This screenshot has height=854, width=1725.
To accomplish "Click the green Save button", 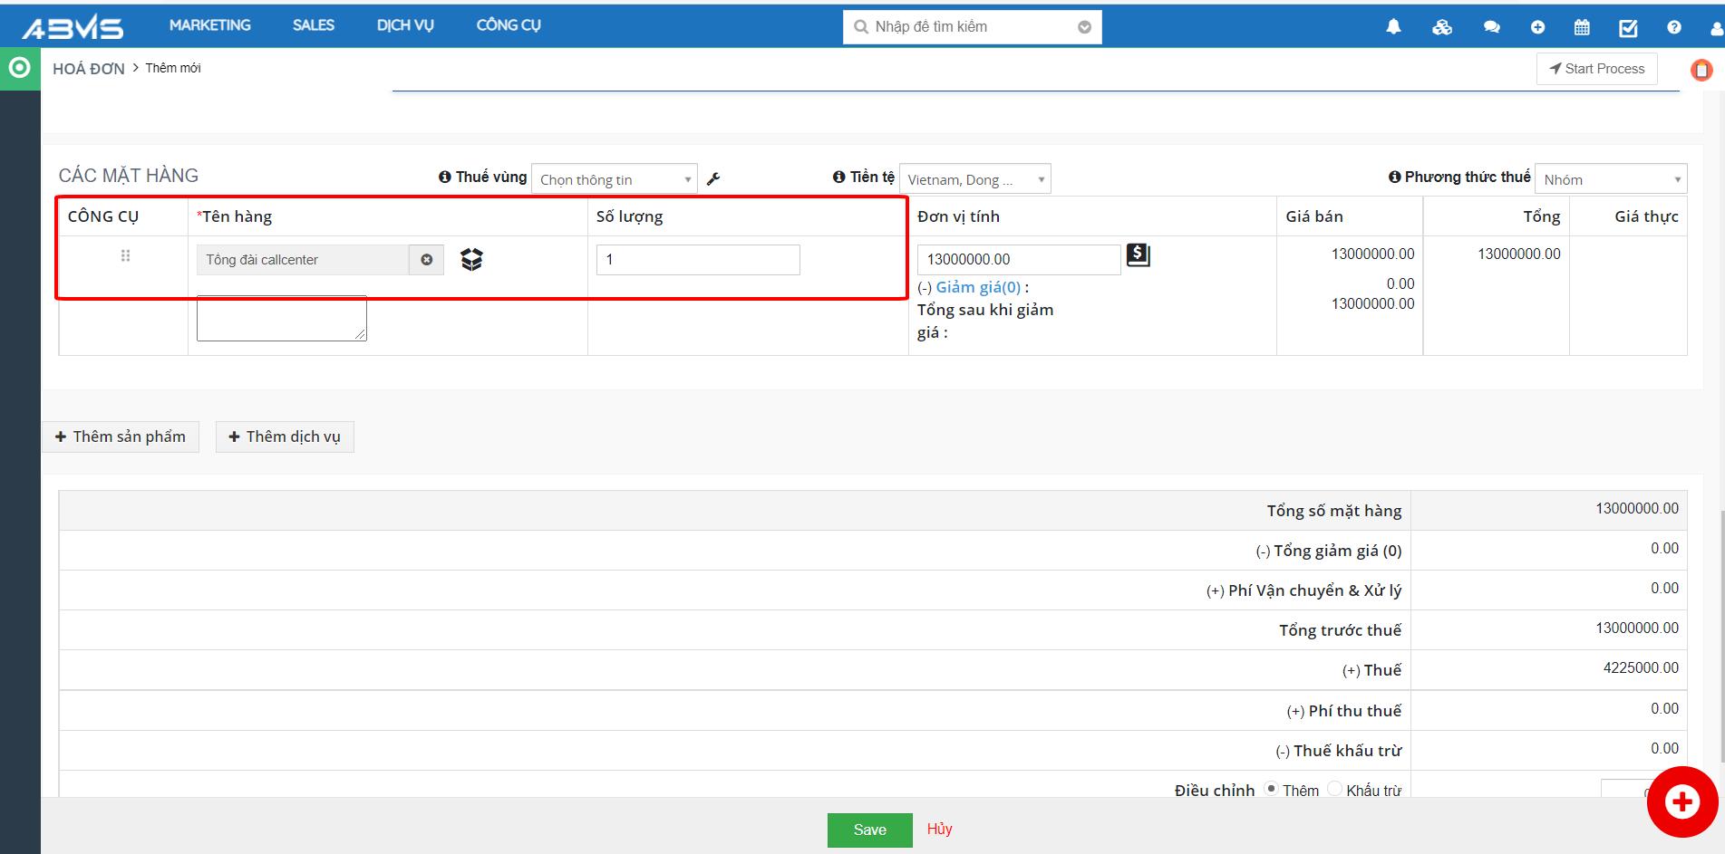I will (869, 830).
